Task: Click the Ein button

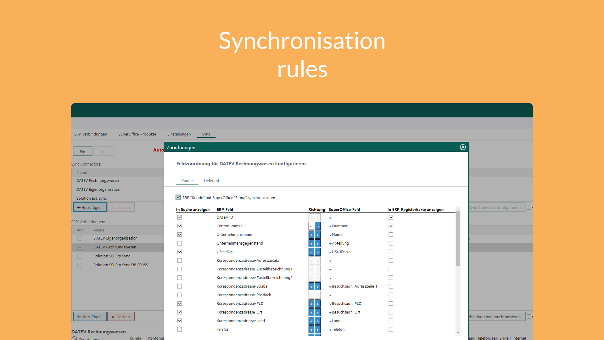Action: pos(82,151)
